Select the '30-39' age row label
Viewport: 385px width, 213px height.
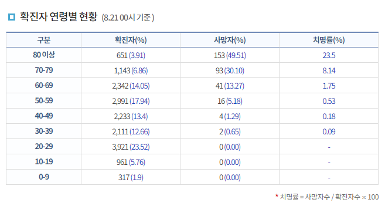point(44,131)
